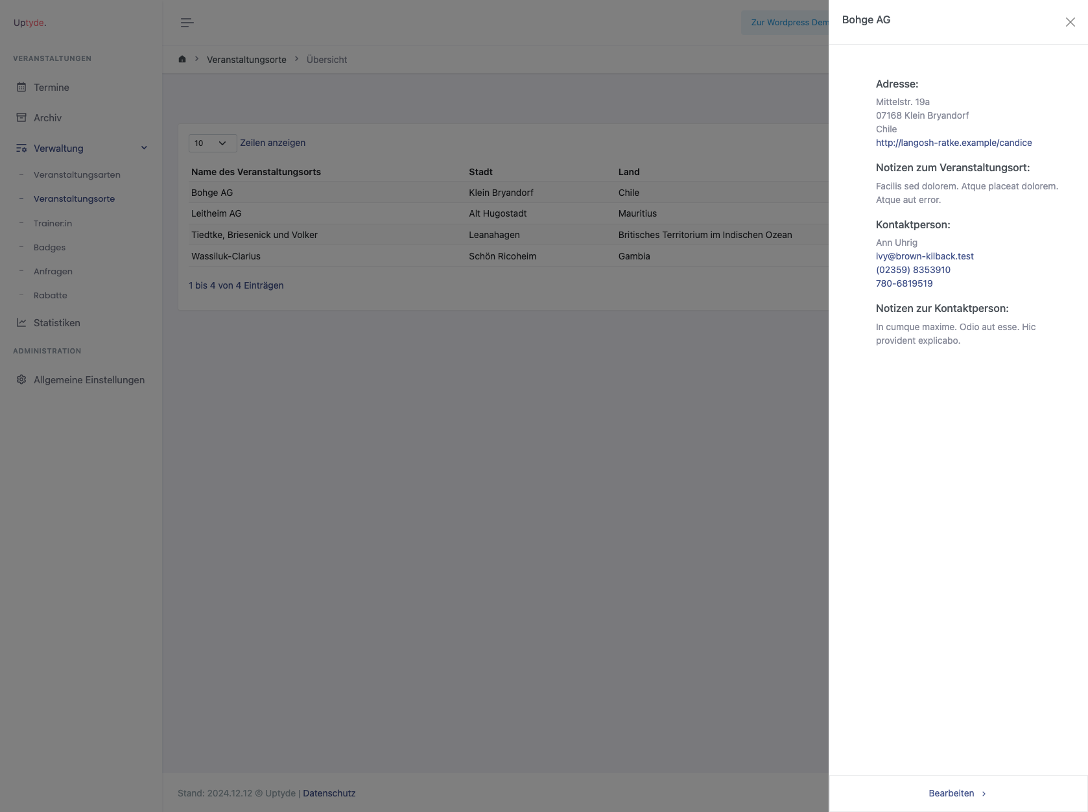The height and width of the screenshot is (812, 1088).
Task: Open the rows-per-page dropdown showing 10
Action: click(212, 143)
